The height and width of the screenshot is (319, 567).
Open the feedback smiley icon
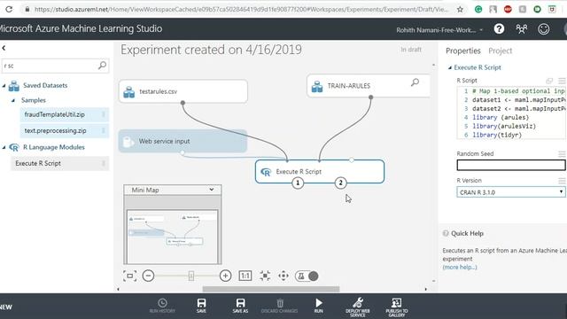point(543,29)
